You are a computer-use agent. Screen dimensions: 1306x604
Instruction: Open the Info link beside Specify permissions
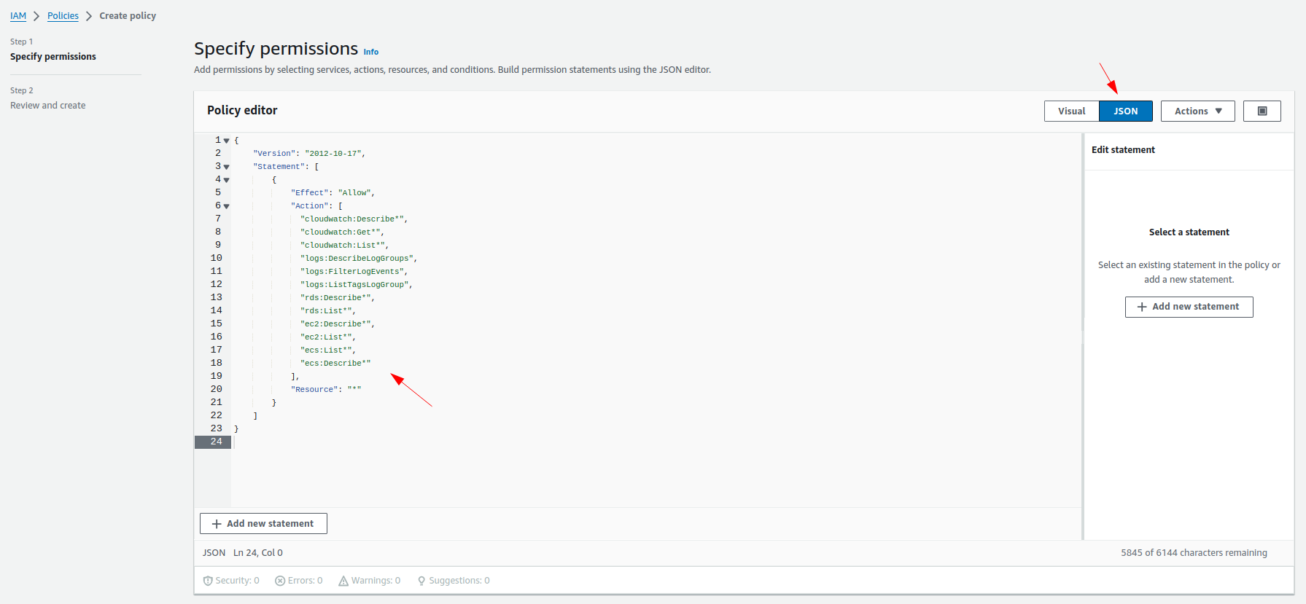click(x=371, y=52)
